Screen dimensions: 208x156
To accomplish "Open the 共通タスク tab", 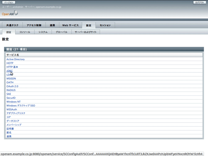I will pos(12,25).
